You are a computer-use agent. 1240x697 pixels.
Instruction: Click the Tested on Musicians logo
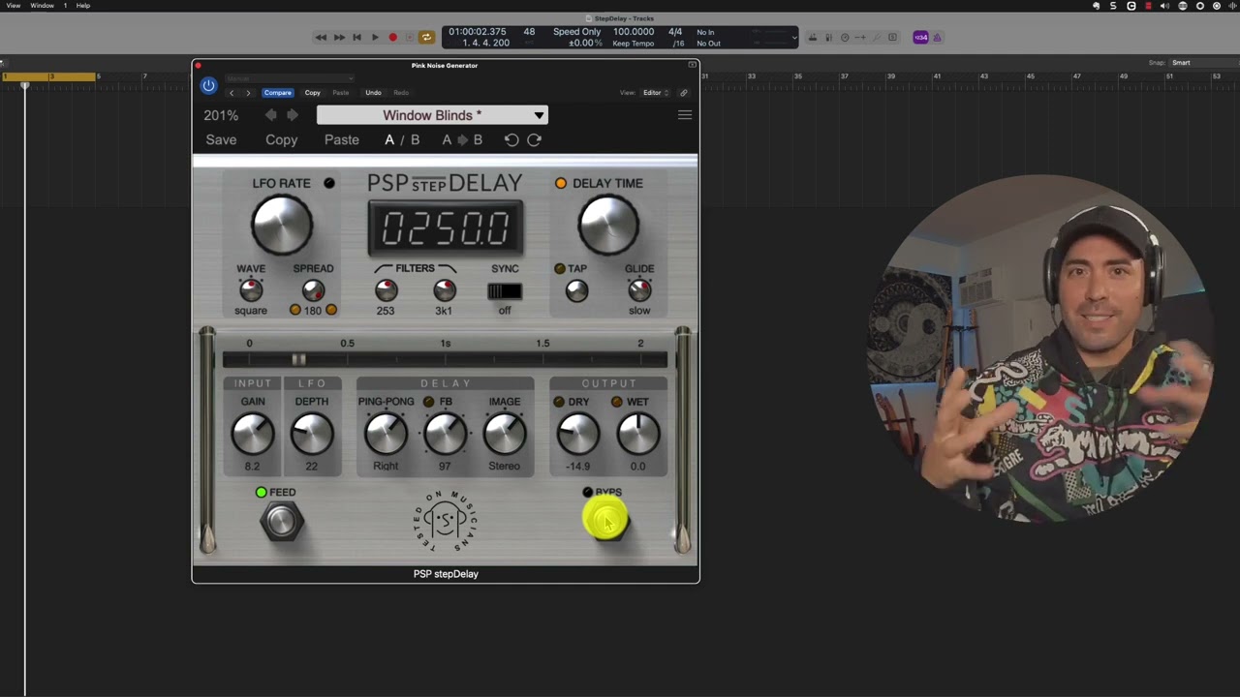[x=446, y=523]
